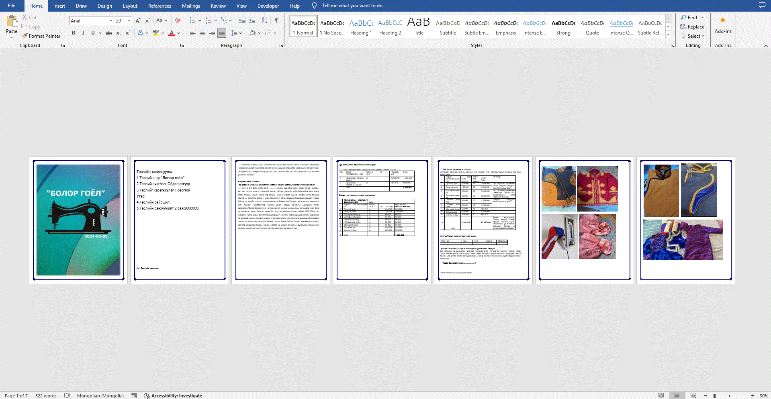Toggle Underline formatting
The image size is (771, 399).
pos(93,33)
